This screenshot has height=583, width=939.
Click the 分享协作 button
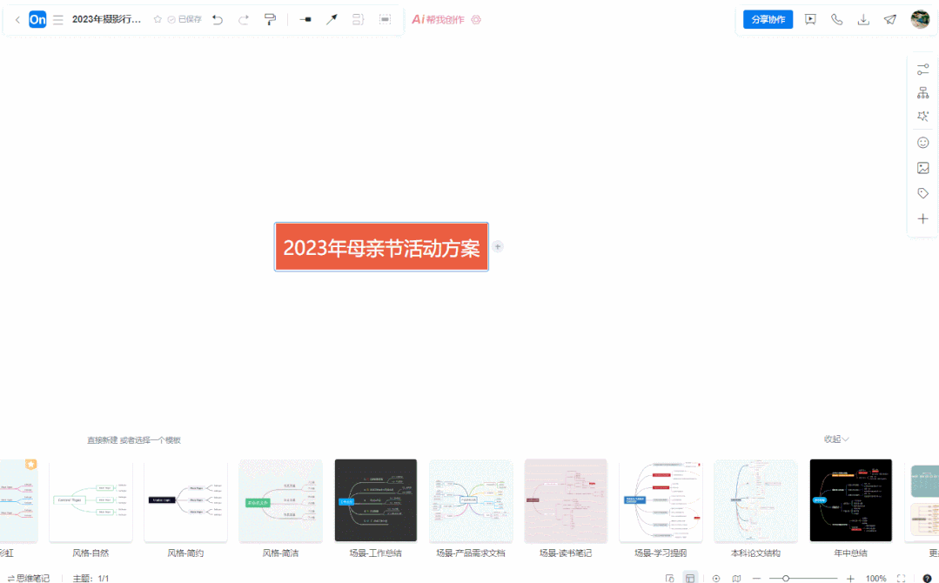767,18
